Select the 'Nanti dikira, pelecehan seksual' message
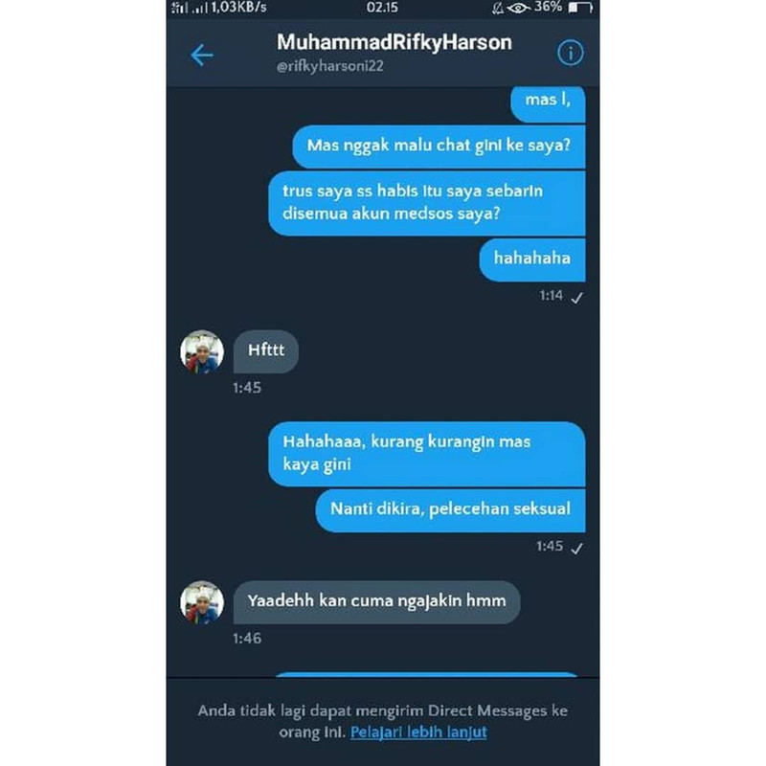This screenshot has height=766, width=766. (450, 510)
